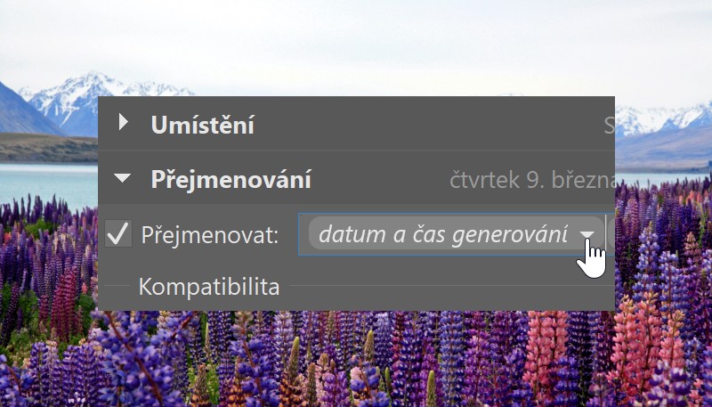The height and width of the screenshot is (407, 712).
Task: Click the čtvrtek 9. března preview text
Action: (x=532, y=180)
